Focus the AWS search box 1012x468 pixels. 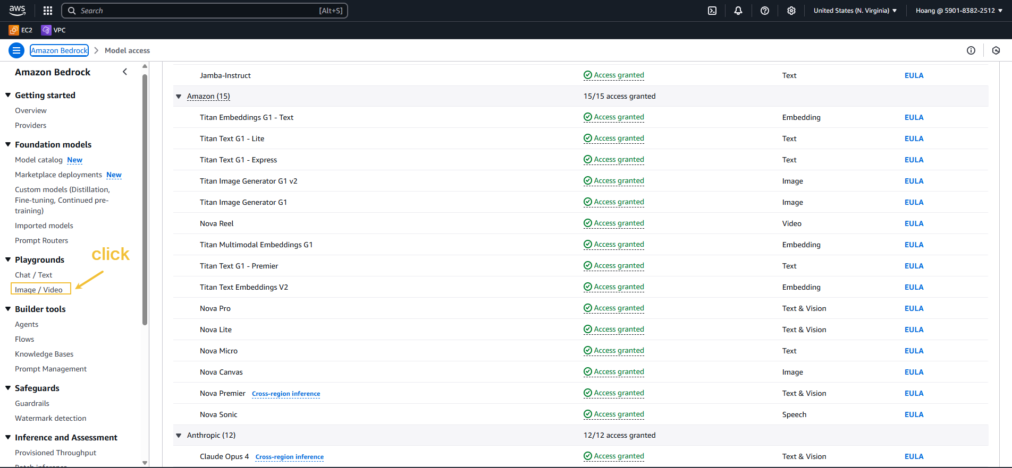point(205,11)
